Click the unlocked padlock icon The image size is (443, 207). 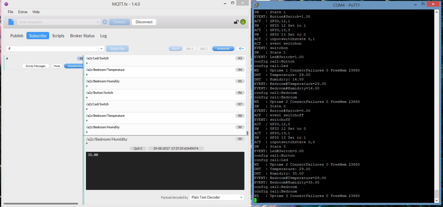coord(236,22)
